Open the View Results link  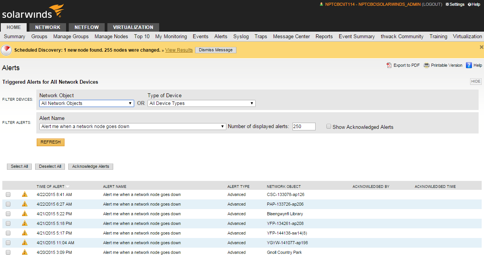(x=179, y=50)
